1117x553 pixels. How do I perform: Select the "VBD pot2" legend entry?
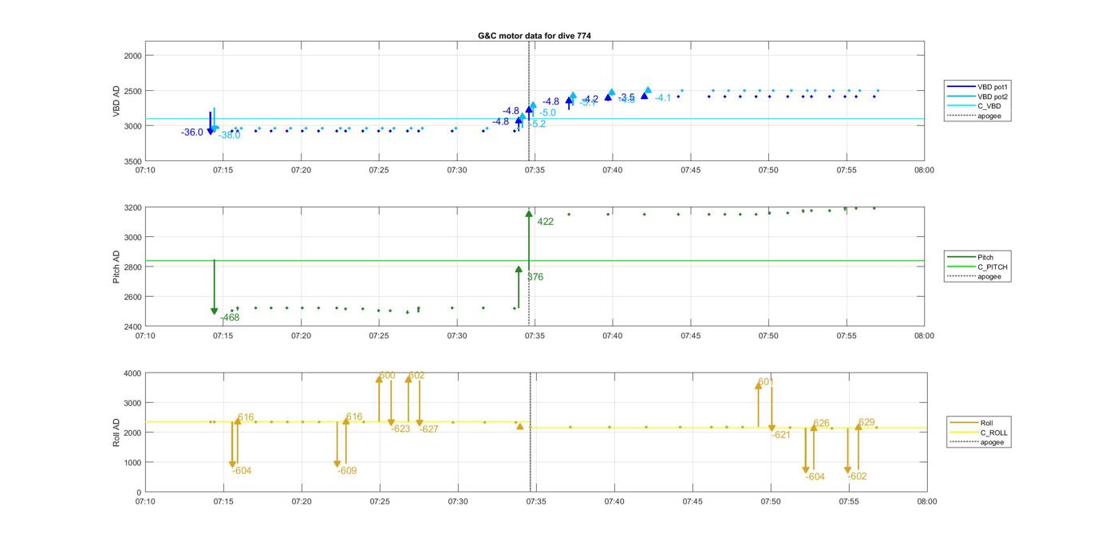(x=978, y=97)
